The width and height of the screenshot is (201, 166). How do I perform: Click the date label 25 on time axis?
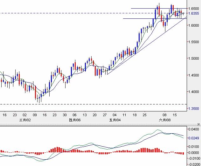coord(144,115)
